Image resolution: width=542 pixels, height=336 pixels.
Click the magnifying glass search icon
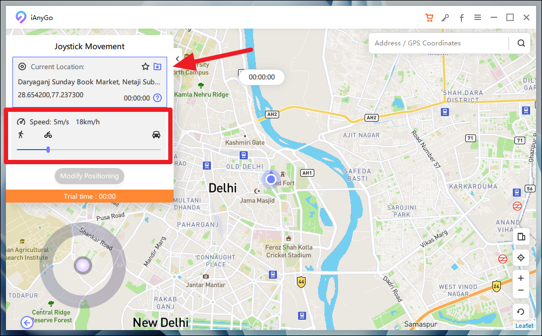click(521, 43)
